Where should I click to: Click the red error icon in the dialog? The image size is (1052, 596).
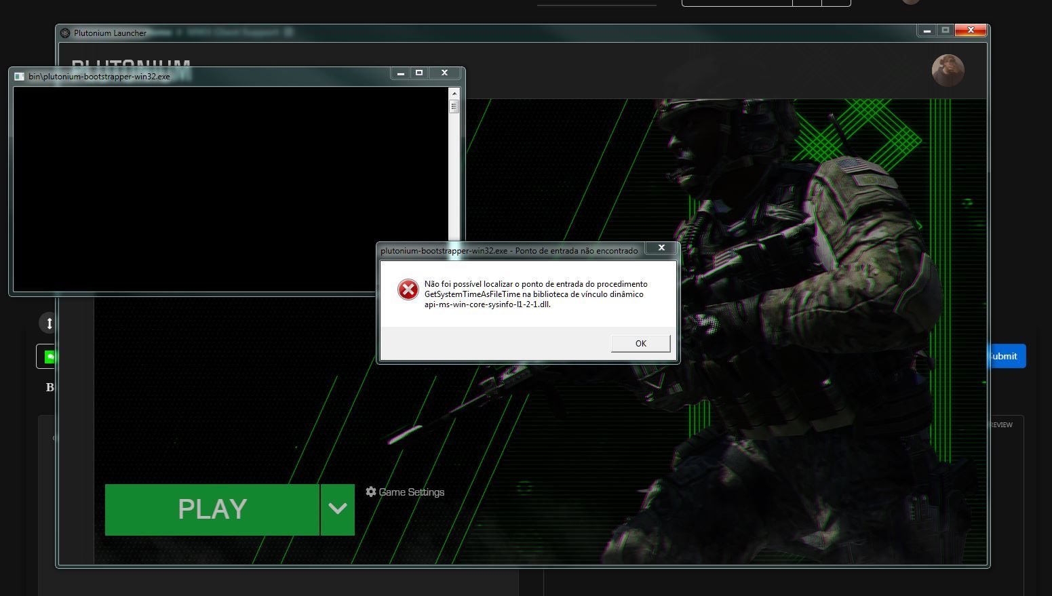pyautogui.click(x=408, y=290)
